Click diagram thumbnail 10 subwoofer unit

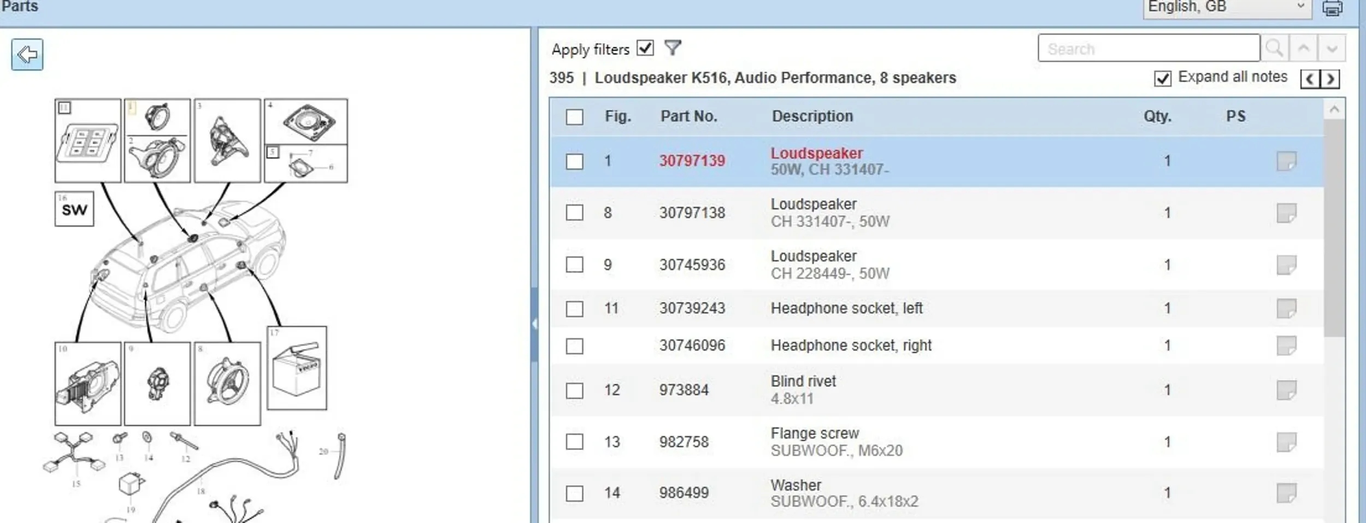(x=88, y=384)
